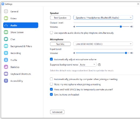Check Mute my microphone when joining a meeting

click(51, 84)
